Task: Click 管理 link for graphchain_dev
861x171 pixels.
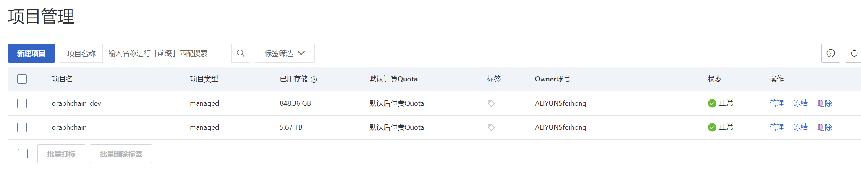Action: [776, 103]
